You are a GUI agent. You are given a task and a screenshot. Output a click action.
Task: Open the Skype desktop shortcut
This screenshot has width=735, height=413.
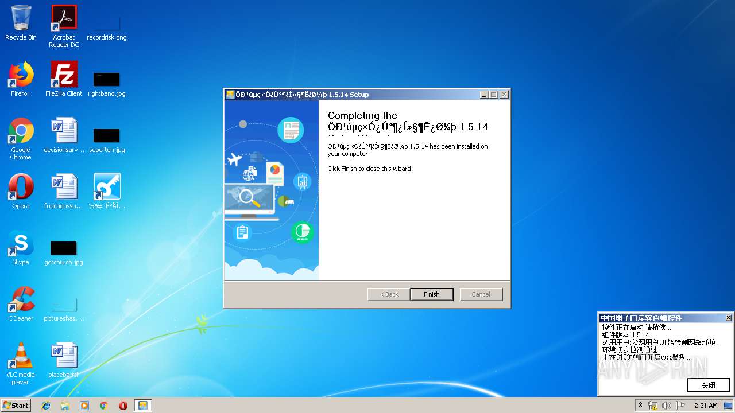(21, 248)
